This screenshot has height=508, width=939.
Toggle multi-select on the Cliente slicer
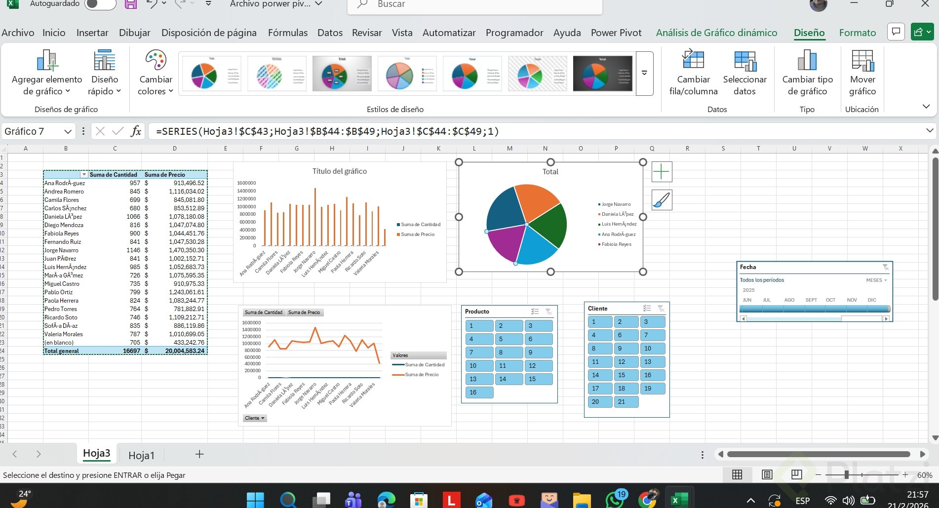[647, 309]
